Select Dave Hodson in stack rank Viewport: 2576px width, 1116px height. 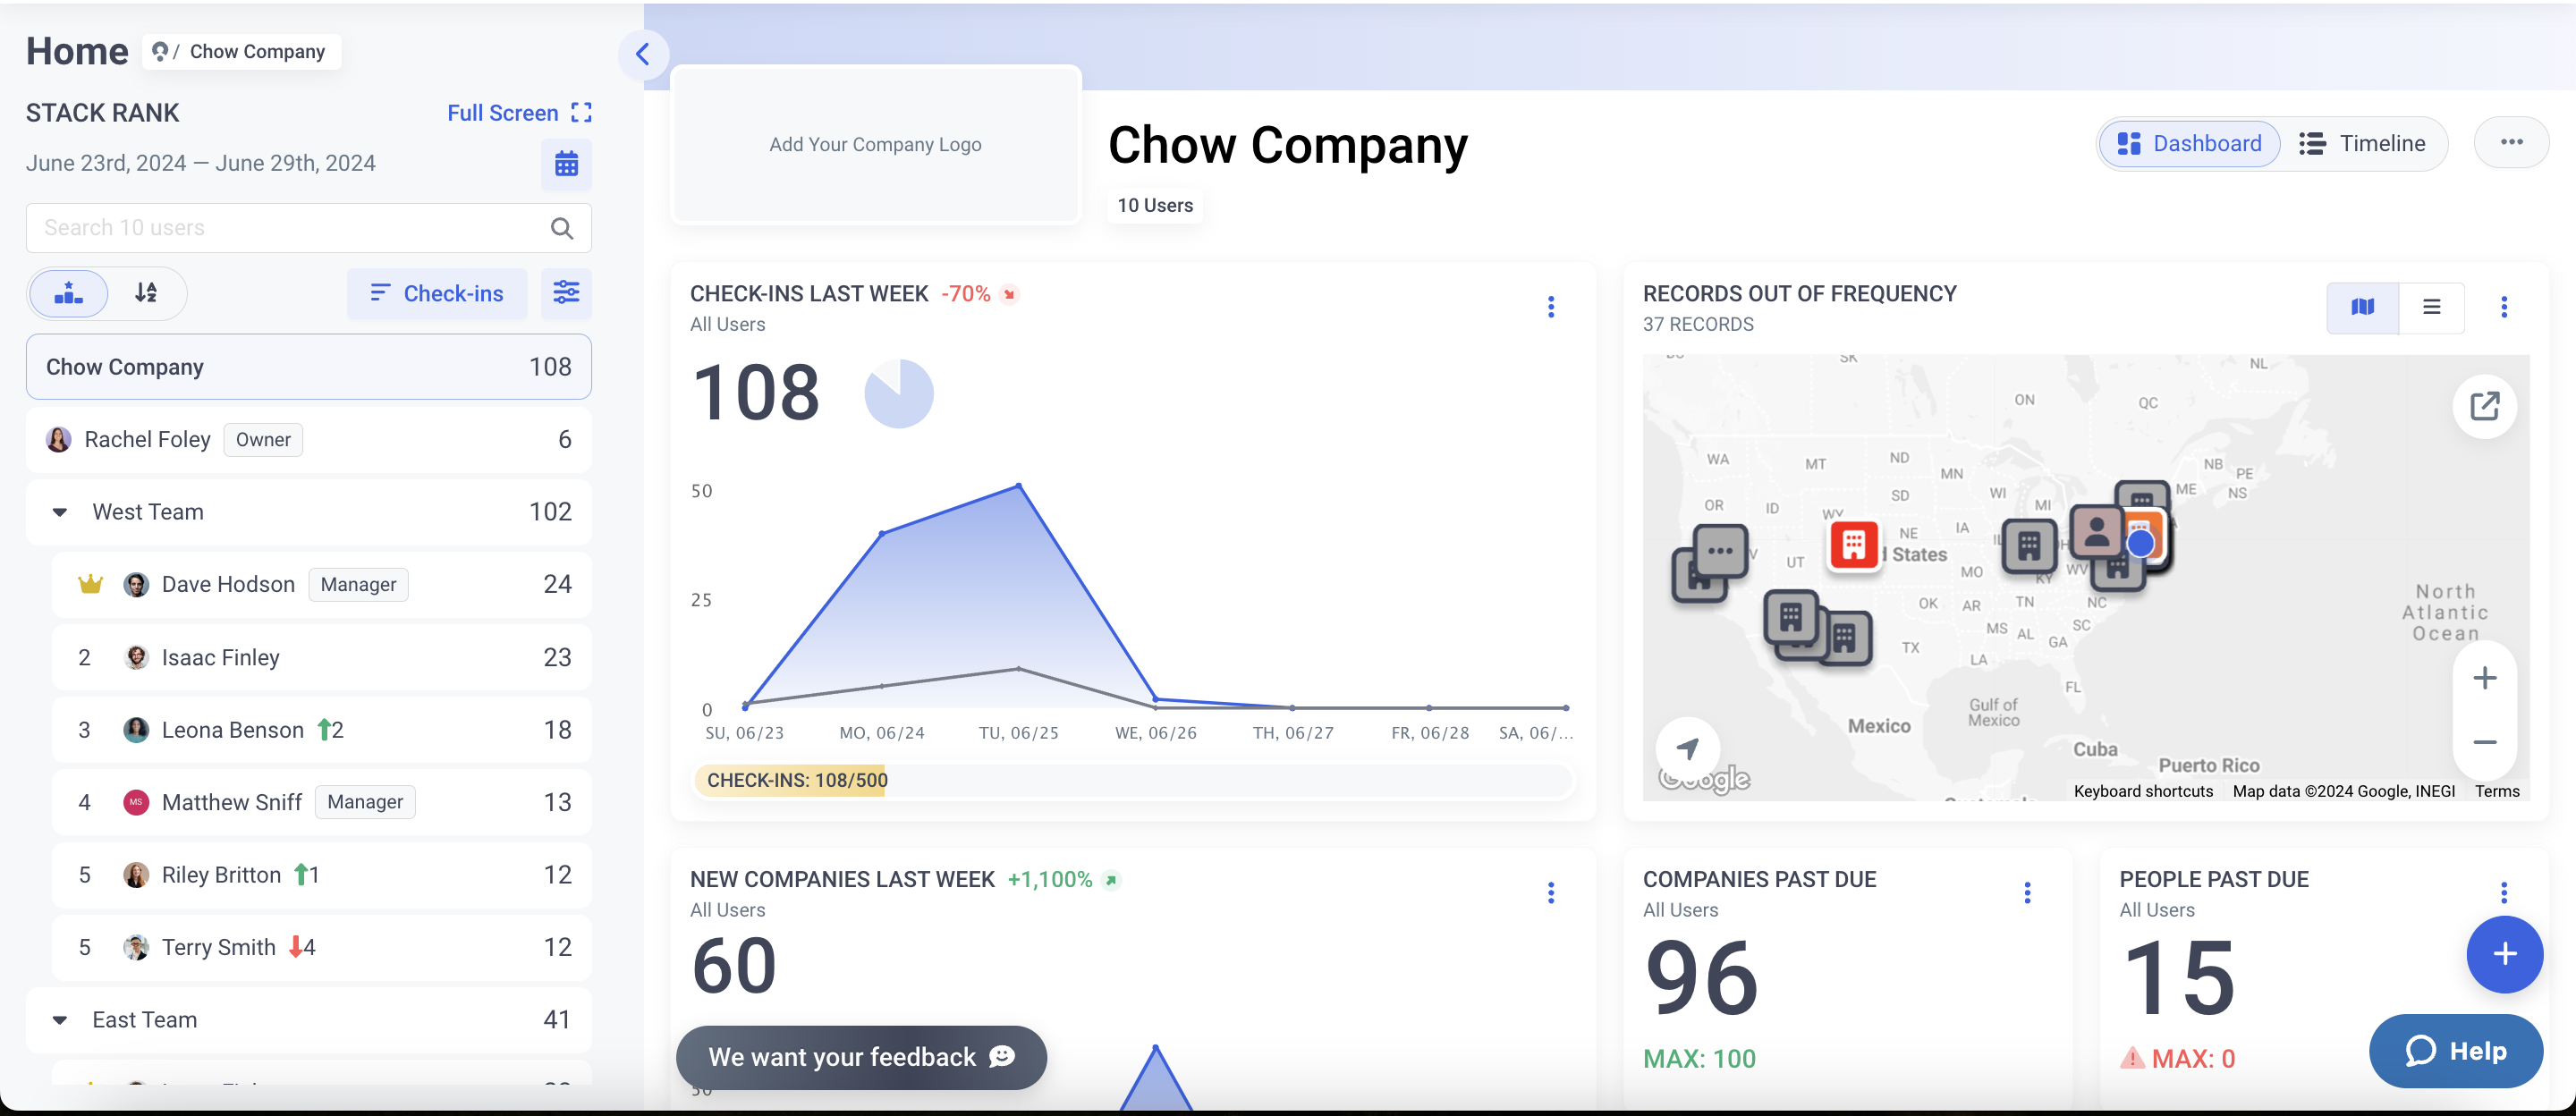tap(321, 585)
